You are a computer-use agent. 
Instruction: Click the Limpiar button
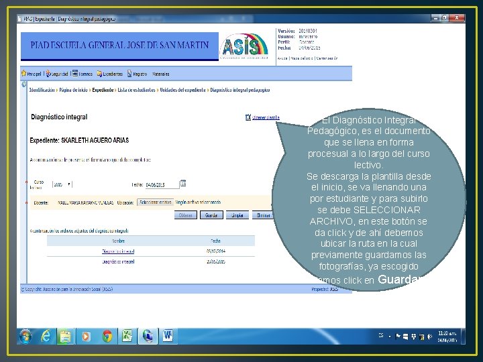(x=237, y=215)
